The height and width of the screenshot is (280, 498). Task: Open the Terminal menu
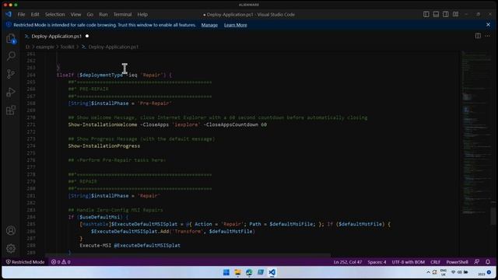[x=123, y=15]
